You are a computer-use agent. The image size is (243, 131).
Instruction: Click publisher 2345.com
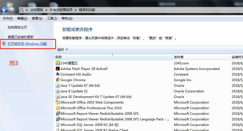(181, 63)
